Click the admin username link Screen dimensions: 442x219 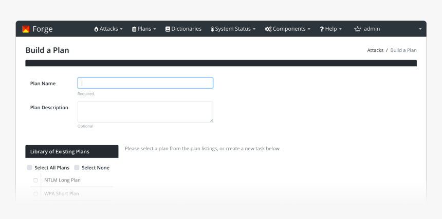point(372,29)
